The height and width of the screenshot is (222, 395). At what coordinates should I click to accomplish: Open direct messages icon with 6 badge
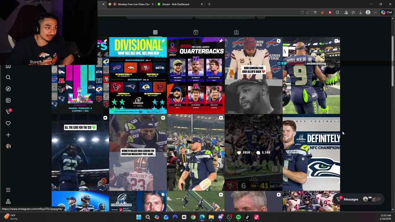click(x=8, y=112)
